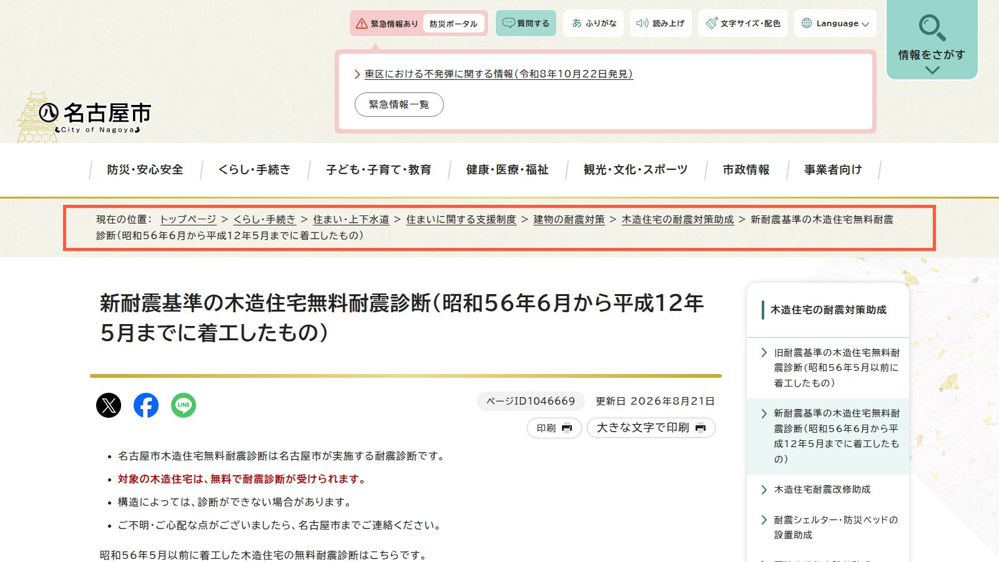Open the 市政情報 menu

click(x=746, y=170)
